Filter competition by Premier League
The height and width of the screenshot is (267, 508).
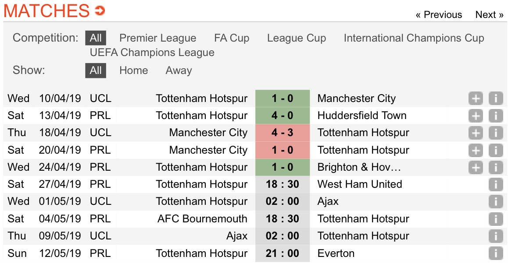(x=158, y=38)
